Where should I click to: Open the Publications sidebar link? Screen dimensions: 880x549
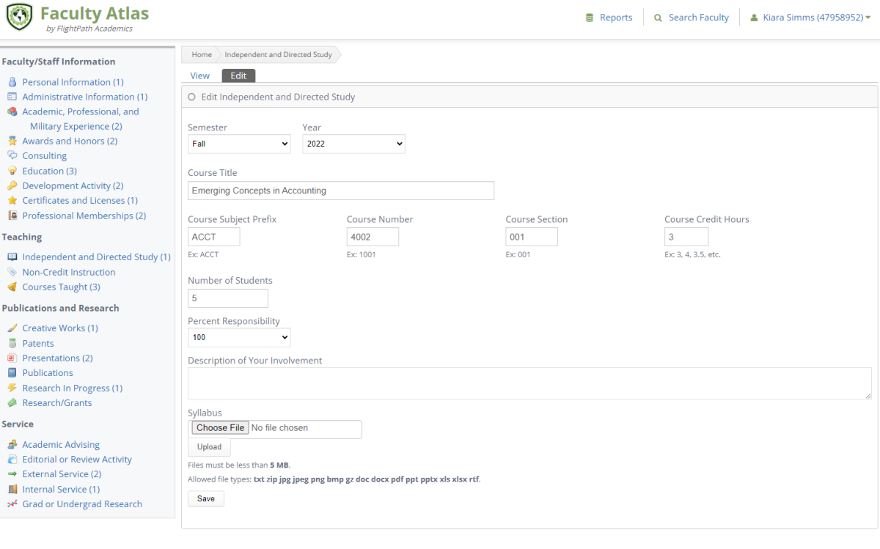(x=48, y=372)
